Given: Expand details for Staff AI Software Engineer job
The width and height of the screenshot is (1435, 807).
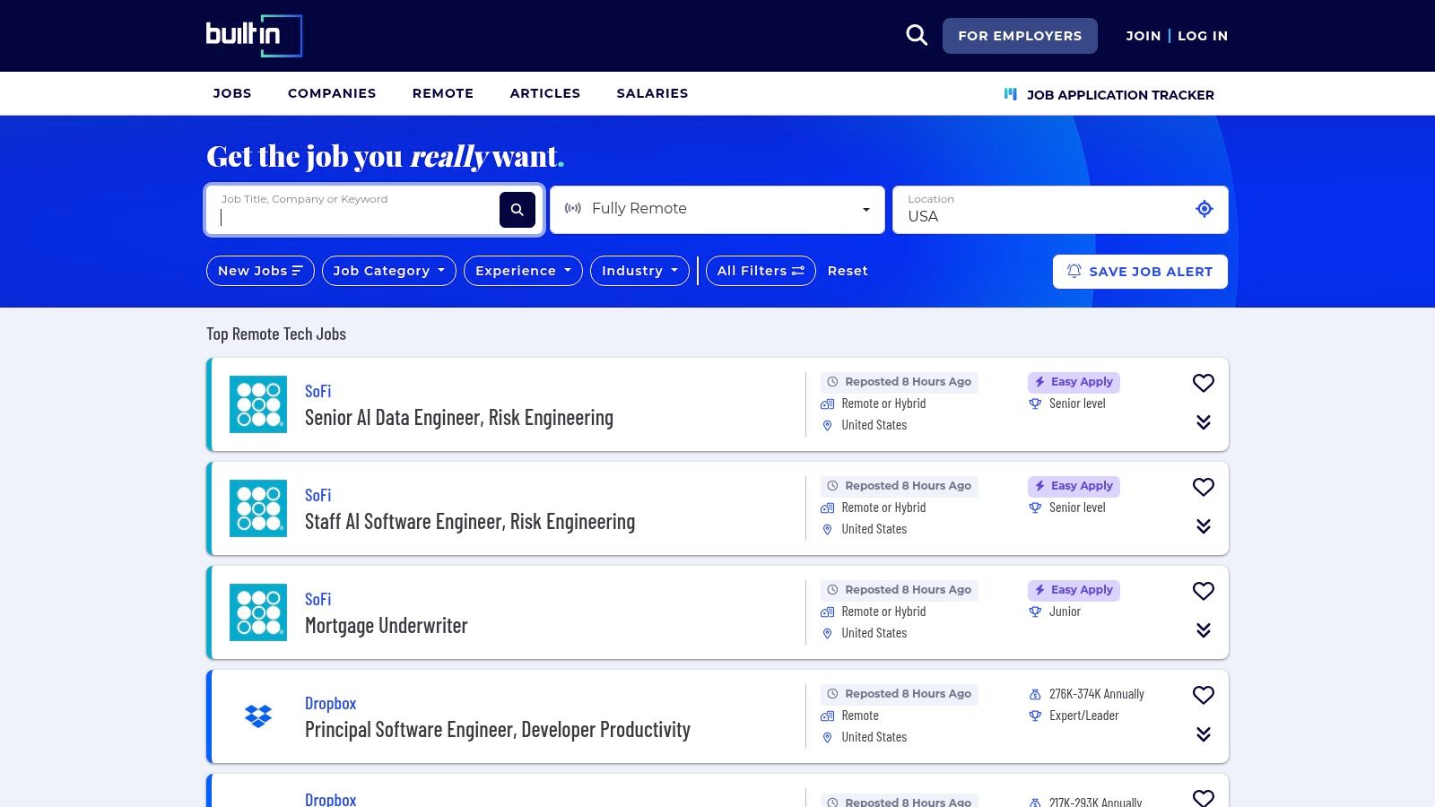Looking at the screenshot, I should pyautogui.click(x=1204, y=526).
